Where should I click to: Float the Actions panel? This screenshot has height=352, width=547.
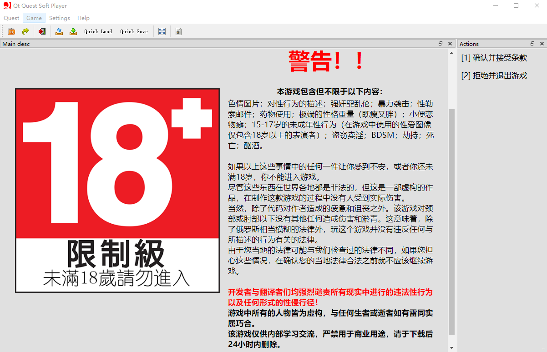click(532, 44)
